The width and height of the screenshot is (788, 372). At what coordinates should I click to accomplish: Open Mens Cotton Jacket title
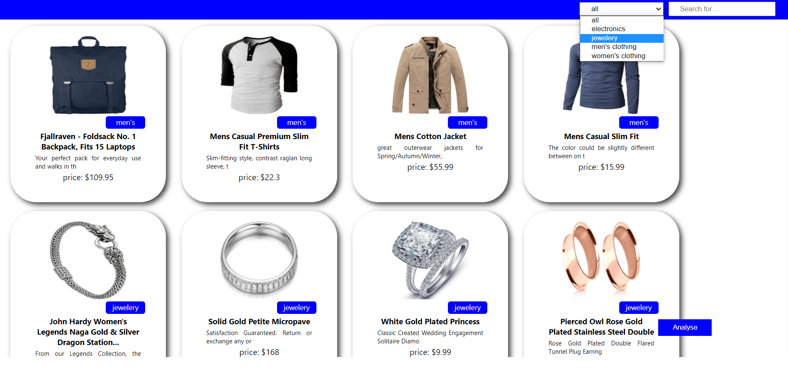click(430, 137)
